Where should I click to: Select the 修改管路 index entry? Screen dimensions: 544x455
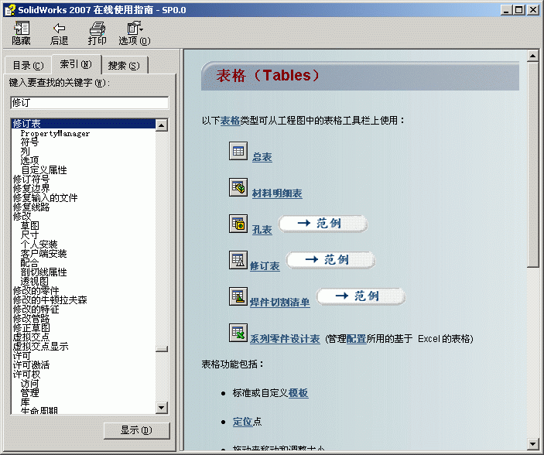[31, 319]
